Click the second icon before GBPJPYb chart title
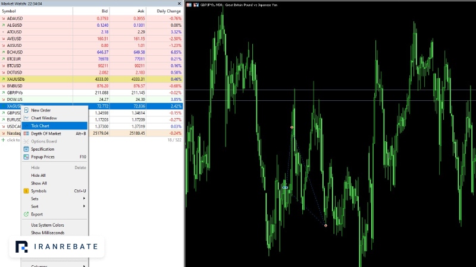 pyautogui.click(x=196, y=5)
